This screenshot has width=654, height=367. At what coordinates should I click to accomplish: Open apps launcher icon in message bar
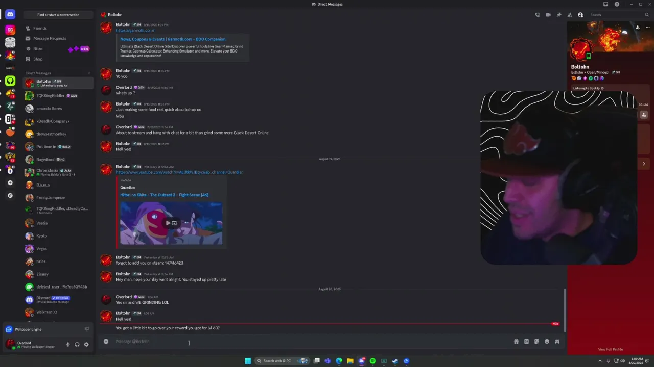(x=557, y=342)
